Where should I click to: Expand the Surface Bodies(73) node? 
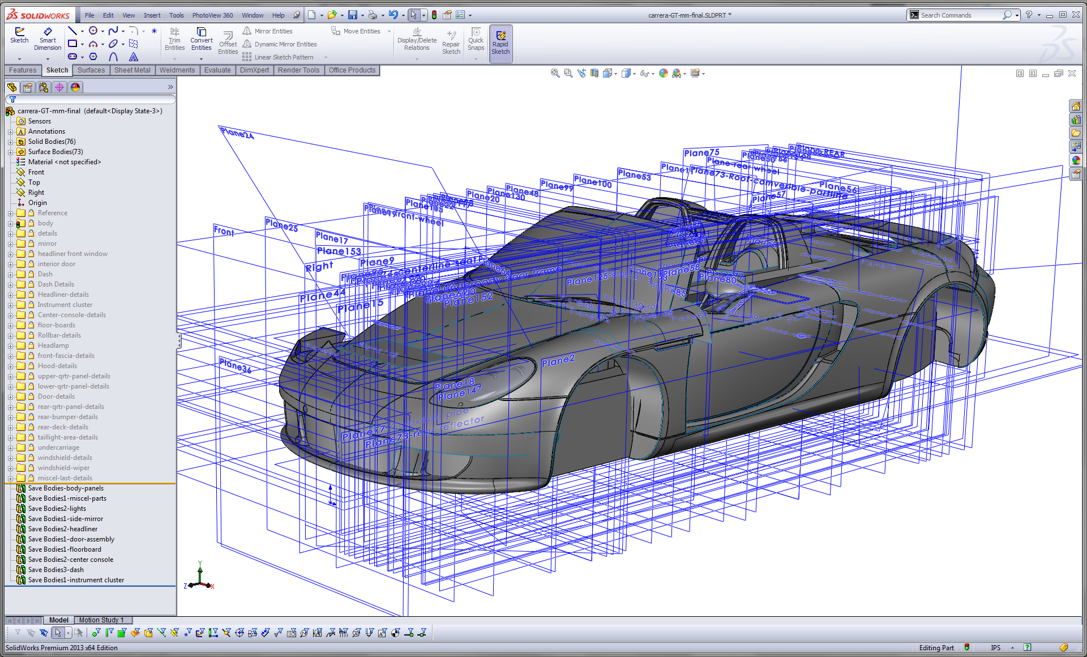(x=7, y=151)
